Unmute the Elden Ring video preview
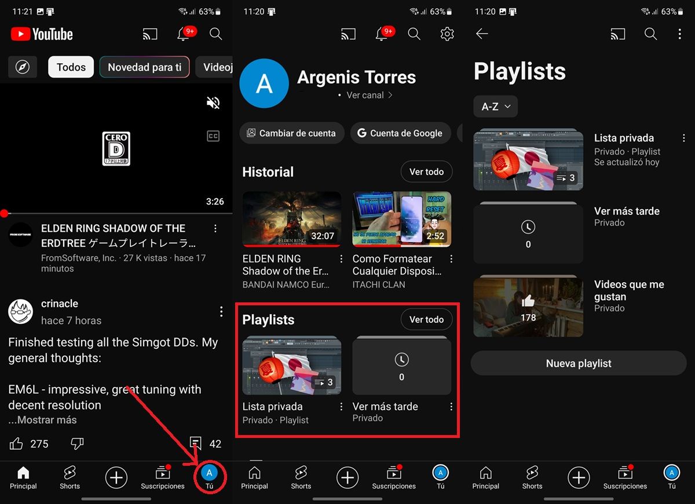The width and height of the screenshot is (695, 504). [213, 103]
